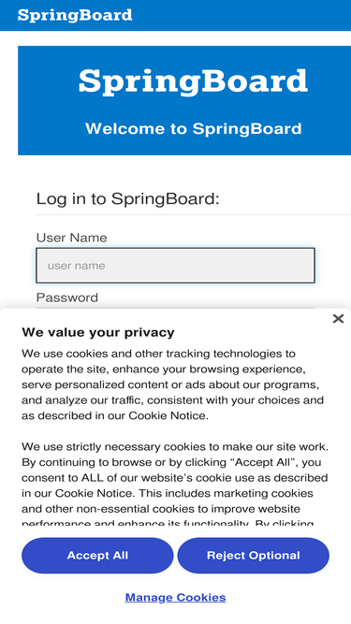Click the Password field label
351x624 pixels.
67,297
